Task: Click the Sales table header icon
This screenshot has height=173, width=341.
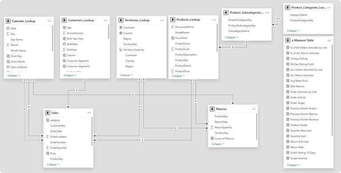Action: point(48,113)
